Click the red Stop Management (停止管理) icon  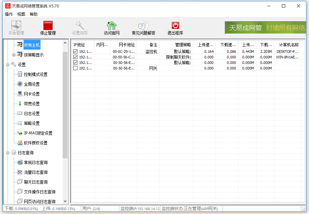pyautogui.click(x=48, y=25)
